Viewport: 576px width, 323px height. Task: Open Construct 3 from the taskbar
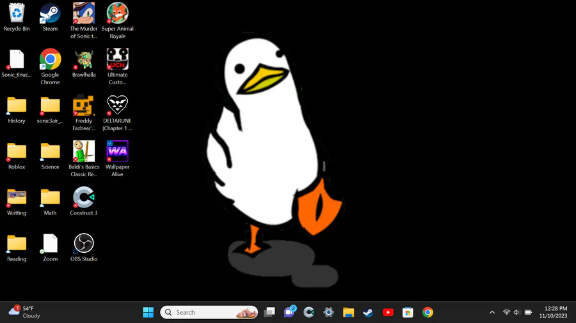pyautogui.click(x=309, y=312)
